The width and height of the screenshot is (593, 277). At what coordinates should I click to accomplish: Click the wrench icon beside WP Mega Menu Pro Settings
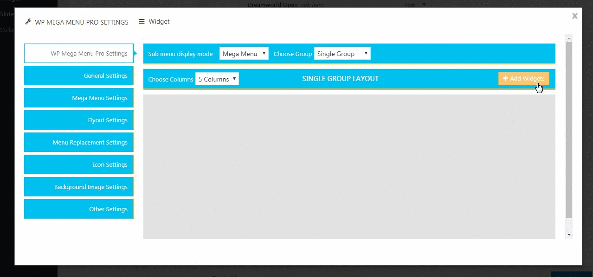click(28, 22)
